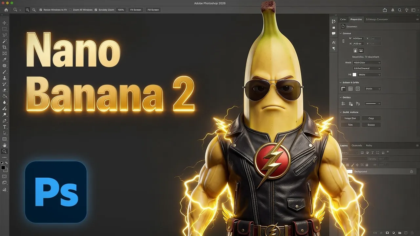Select the Eraser tool
420x236 pixels.
tap(5, 90)
